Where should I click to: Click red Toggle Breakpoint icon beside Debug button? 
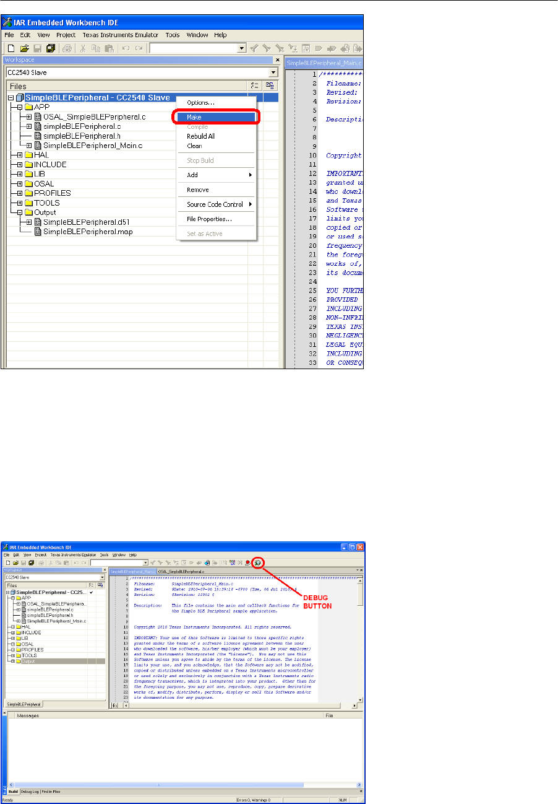coord(248,562)
